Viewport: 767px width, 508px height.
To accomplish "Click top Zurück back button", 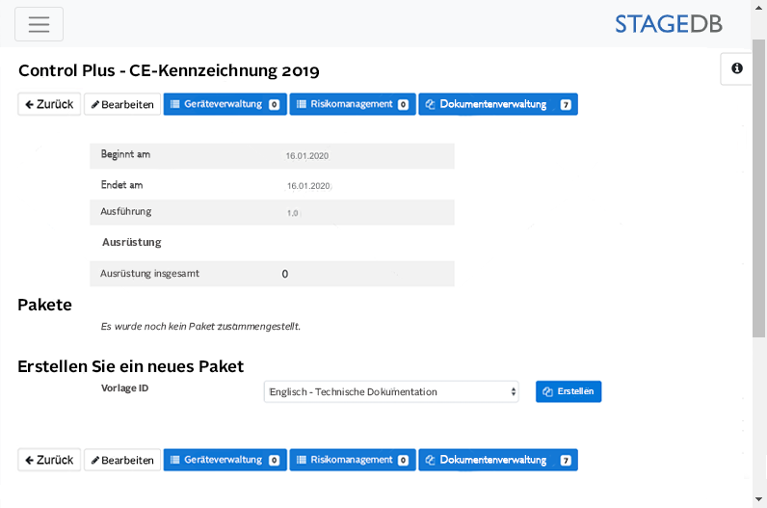I will 49,104.
